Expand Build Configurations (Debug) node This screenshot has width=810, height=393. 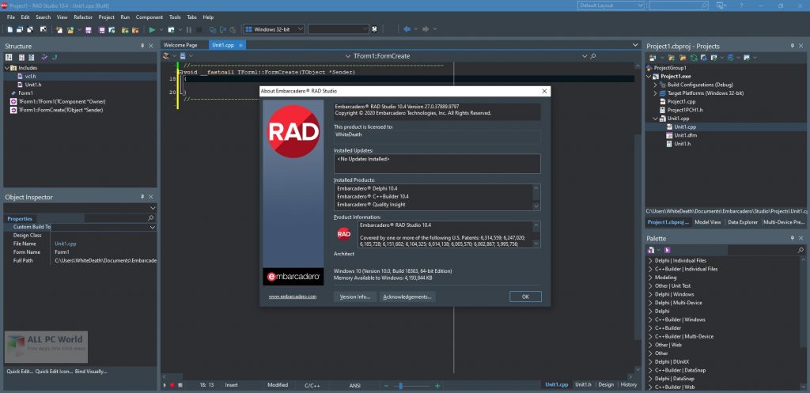(656, 85)
